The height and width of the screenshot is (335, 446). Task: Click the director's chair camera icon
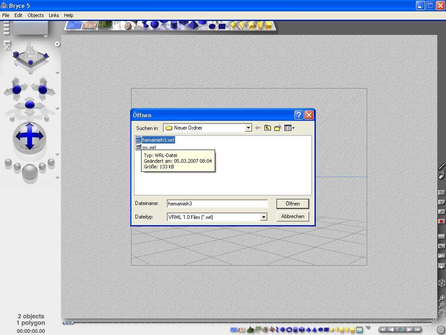click(x=7, y=45)
